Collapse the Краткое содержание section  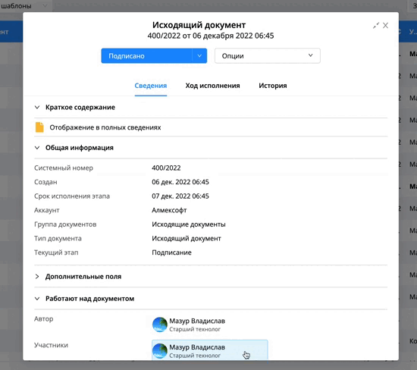point(37,107)
